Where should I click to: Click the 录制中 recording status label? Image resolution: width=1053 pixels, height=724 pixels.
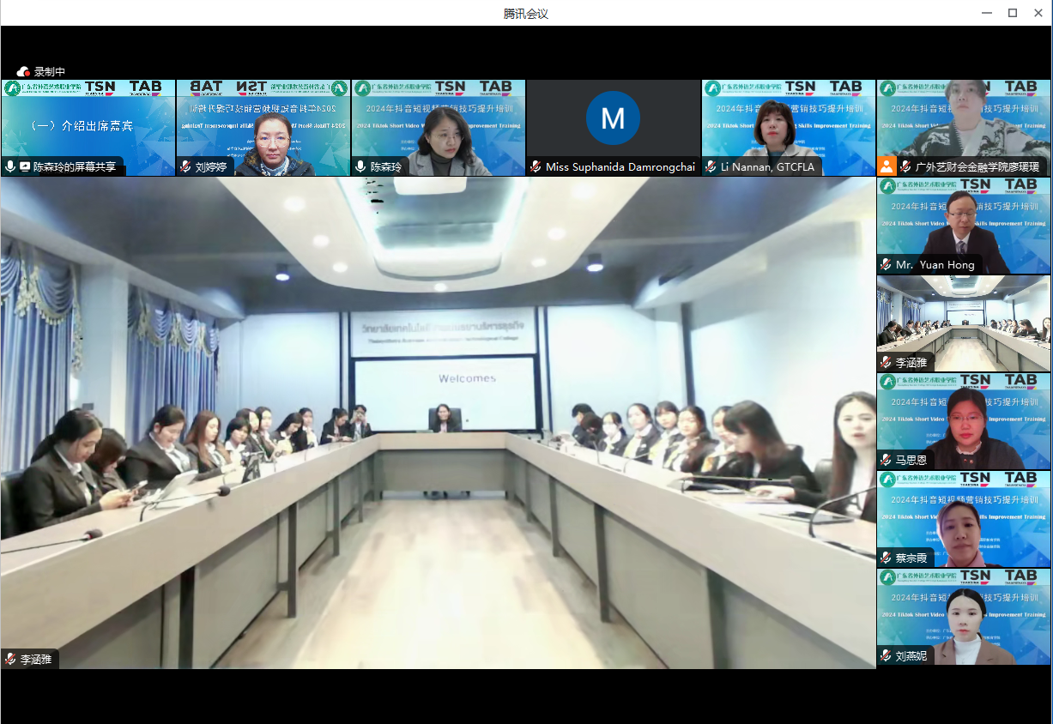pos(50,72)
